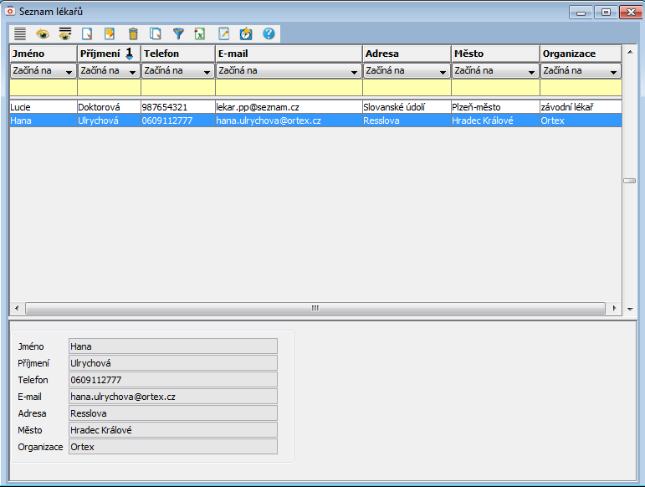This screenshot has height=487, width=645.
Task: Open help via the blue question mark
Action: coord(269,33)
